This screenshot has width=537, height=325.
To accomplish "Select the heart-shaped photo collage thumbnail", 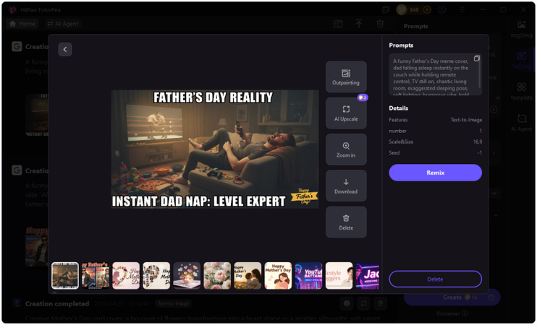I will tap(156, 276).
